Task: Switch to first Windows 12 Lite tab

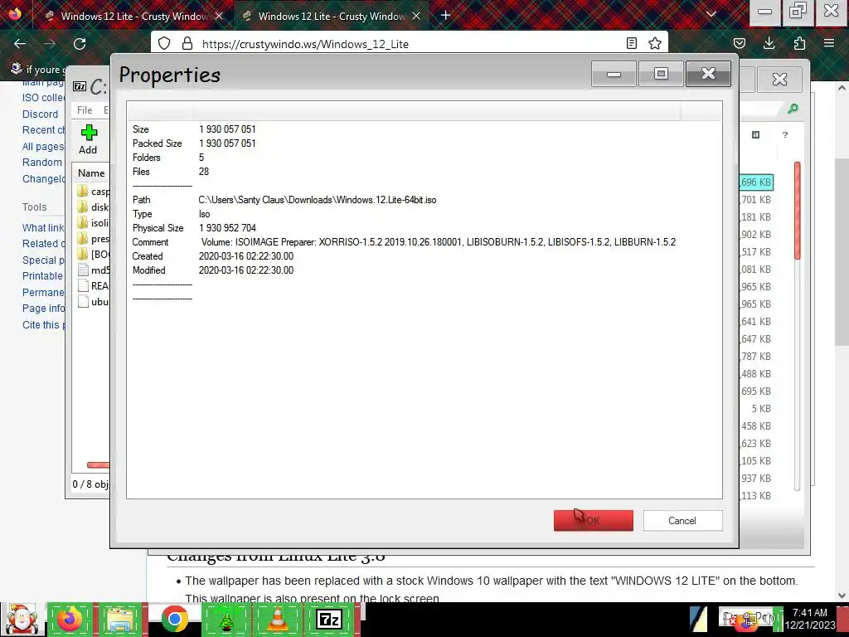Action: (x=133, y=16)
